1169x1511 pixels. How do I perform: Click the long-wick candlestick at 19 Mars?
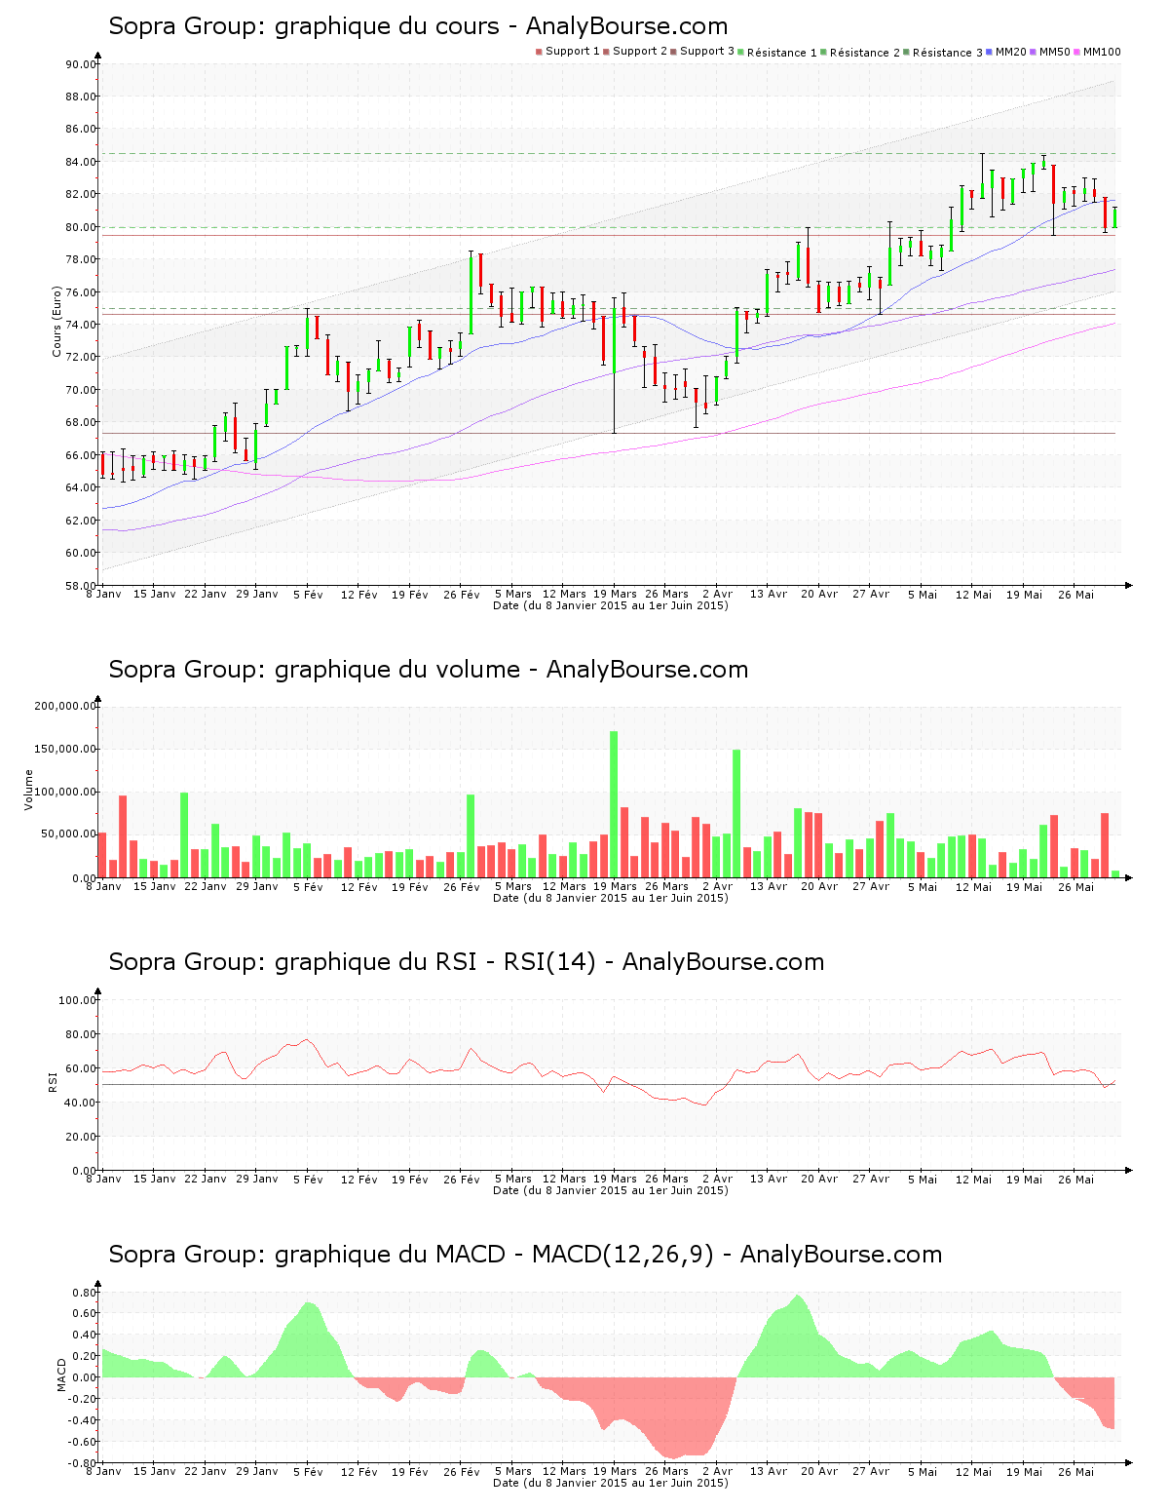coord(614,366)
